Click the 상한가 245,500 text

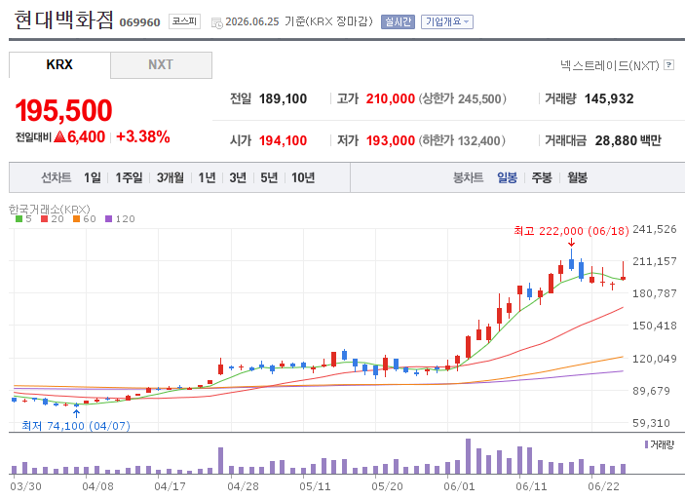463,98
